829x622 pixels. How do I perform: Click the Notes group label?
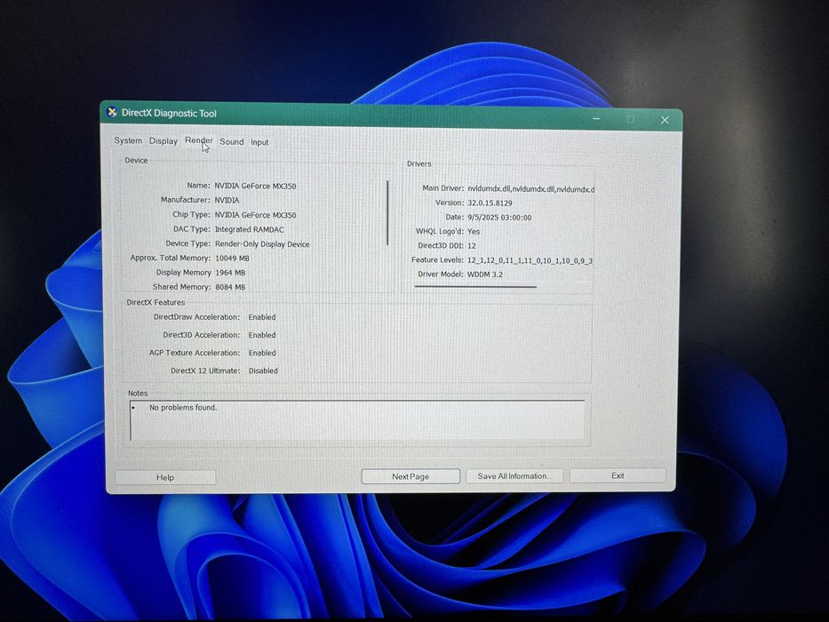tap(138, 394)
